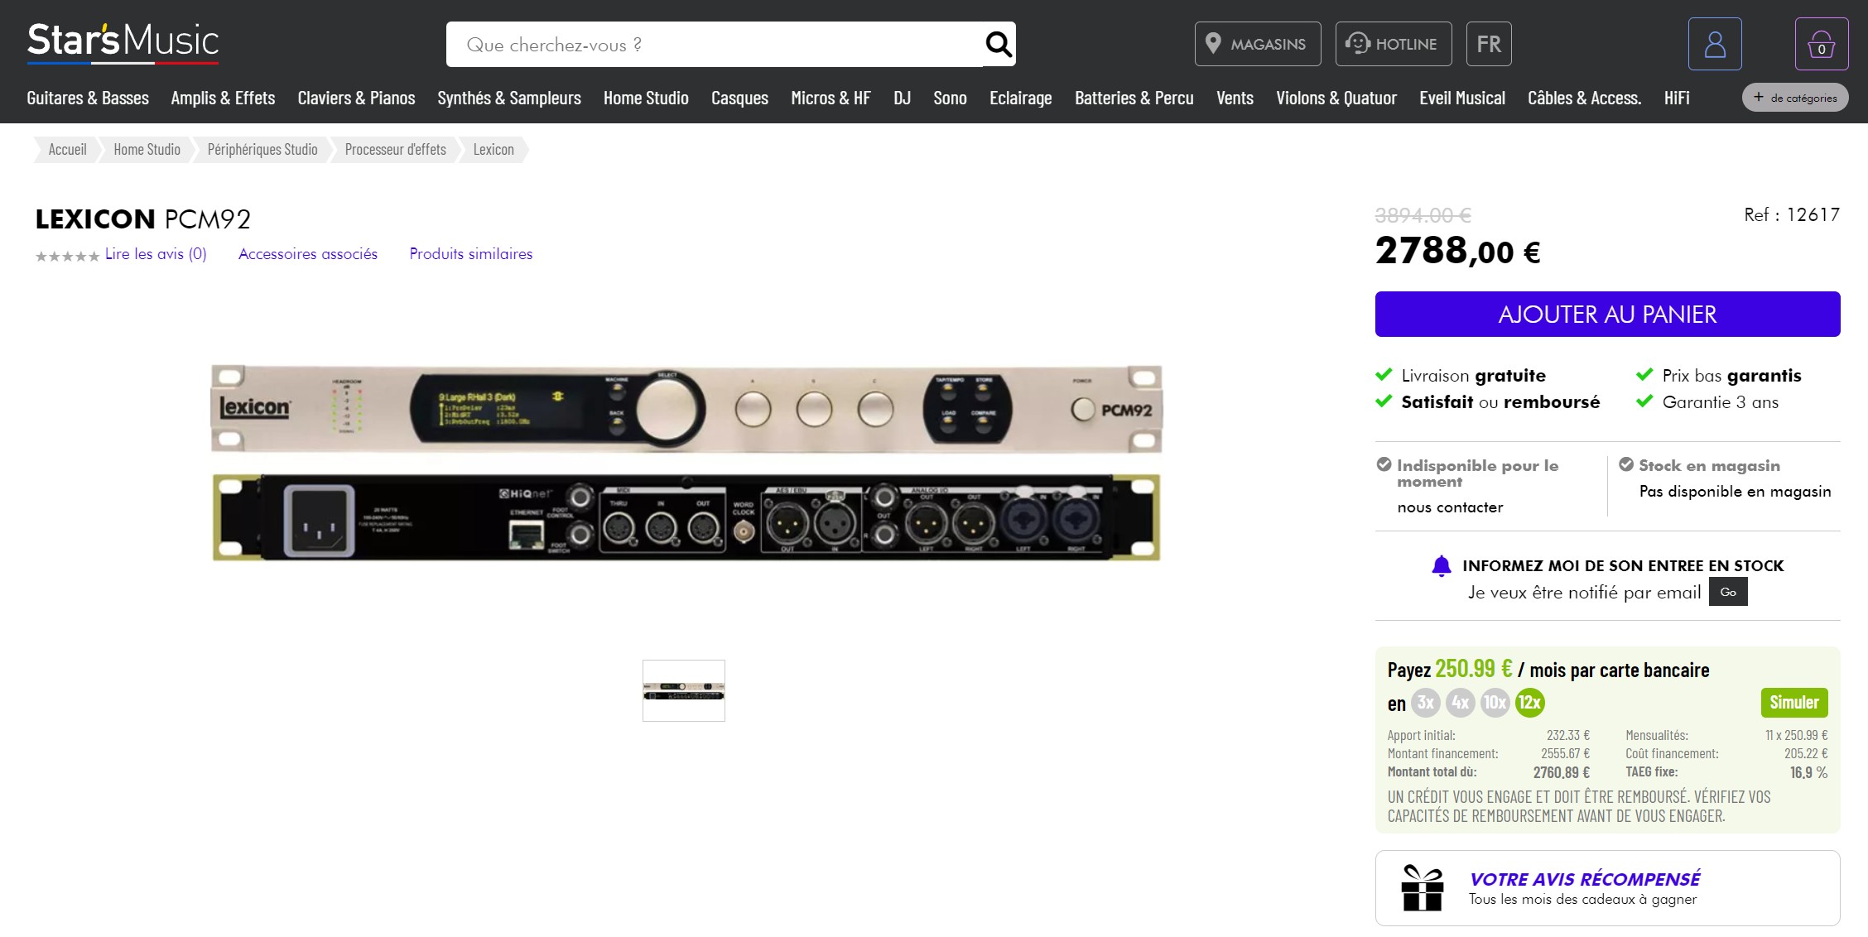Select 4x payment installment option

pyautogui.click(x=1461, y=703)
